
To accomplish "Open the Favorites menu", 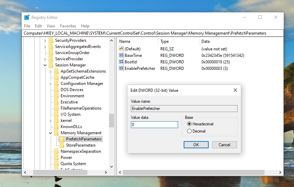I will tap(68, 26).
